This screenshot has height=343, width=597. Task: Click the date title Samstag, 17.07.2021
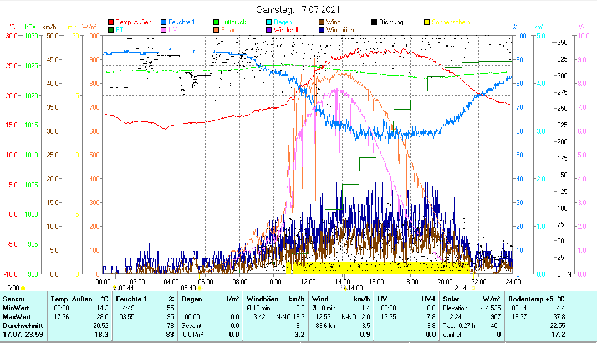pos(299,10)
